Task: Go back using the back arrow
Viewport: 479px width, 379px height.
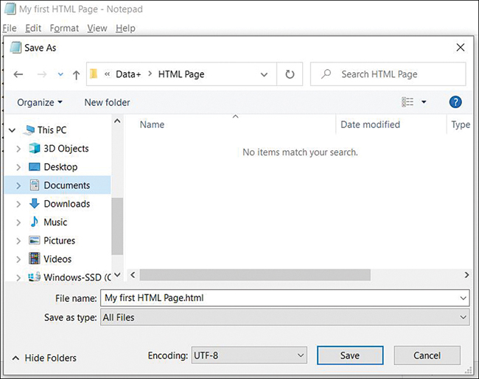Action: point(18,74)
